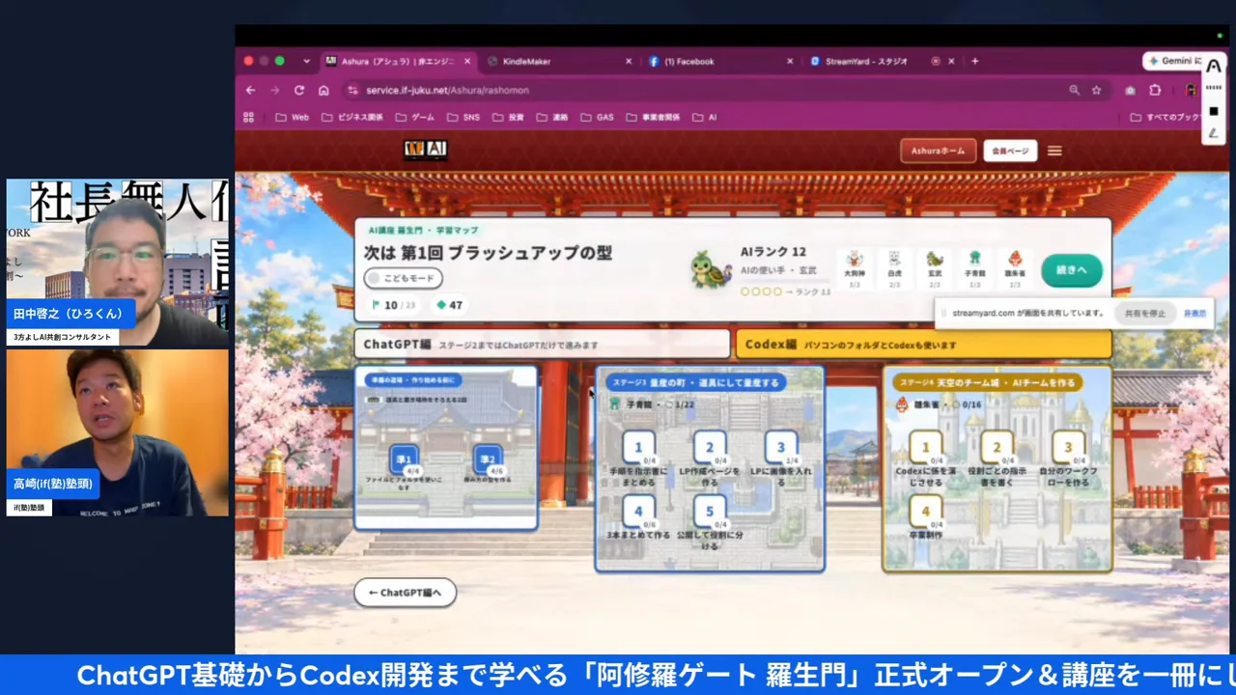Open the 準2 preparation lesson tile
This screenshot has height=695, width=1236.
click(x=488, y=460)
